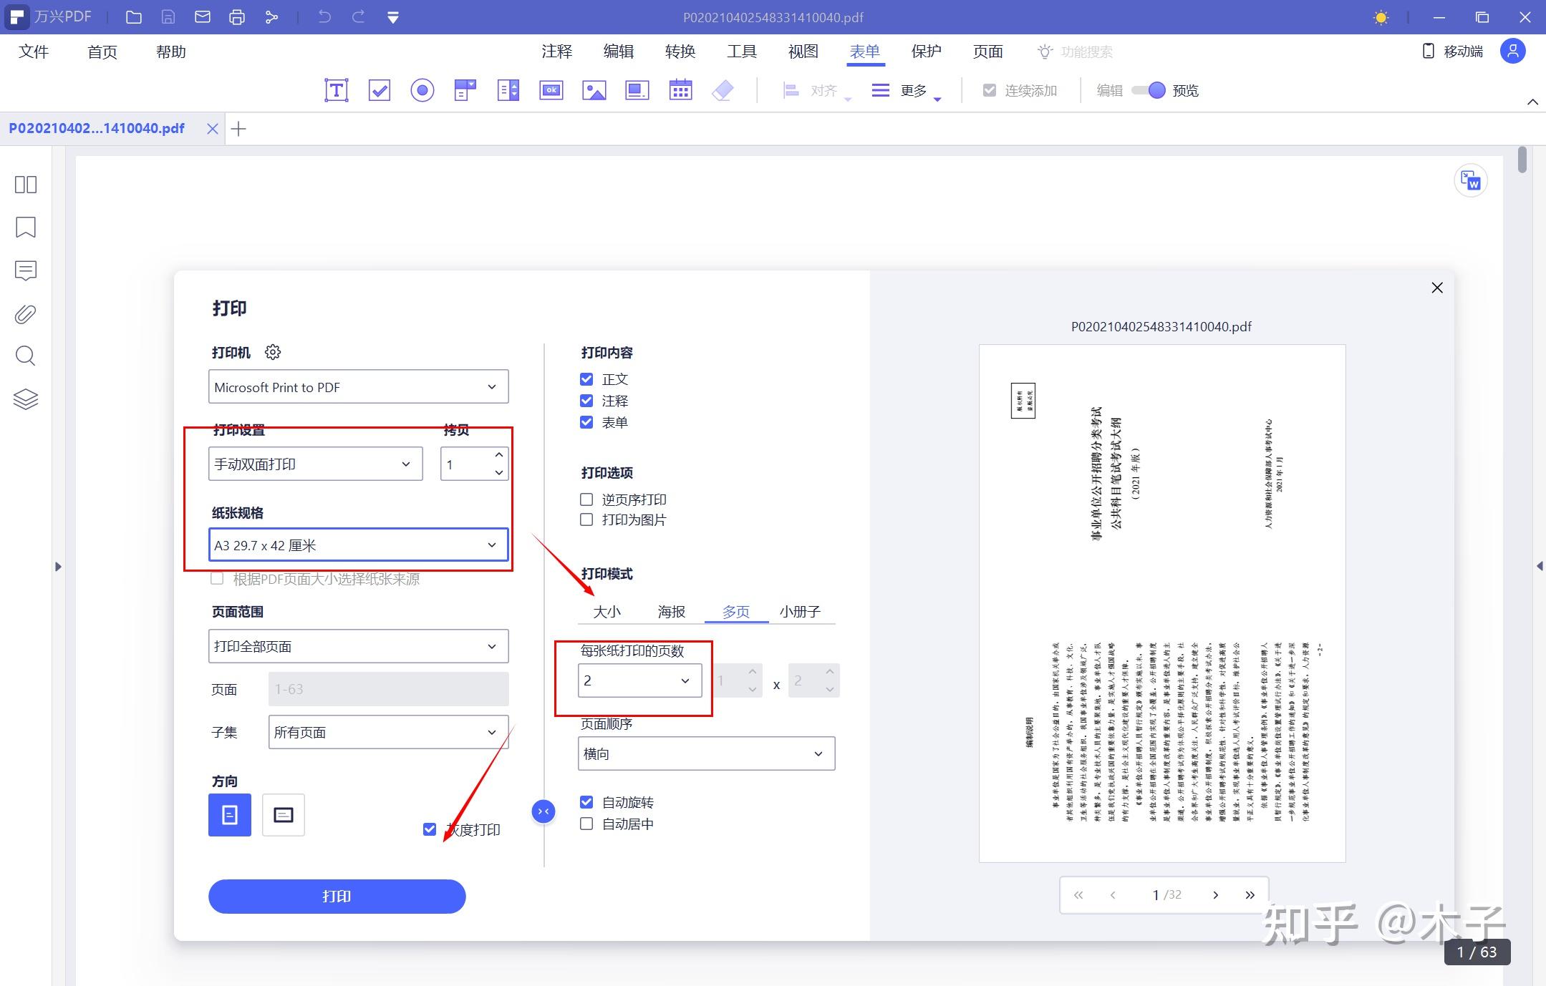Select the list box form tool
The image size is (1546, 986).
(x=508, y=90)
